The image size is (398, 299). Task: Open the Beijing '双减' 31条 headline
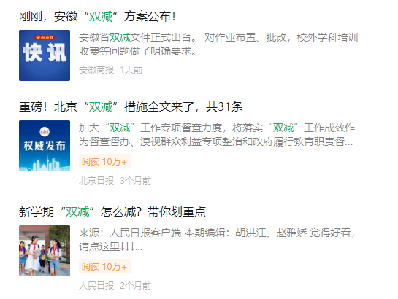pyautogui.click(x=131, y=106)
